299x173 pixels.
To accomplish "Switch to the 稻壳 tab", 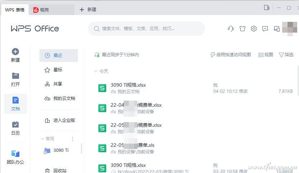I will point(51,10).
